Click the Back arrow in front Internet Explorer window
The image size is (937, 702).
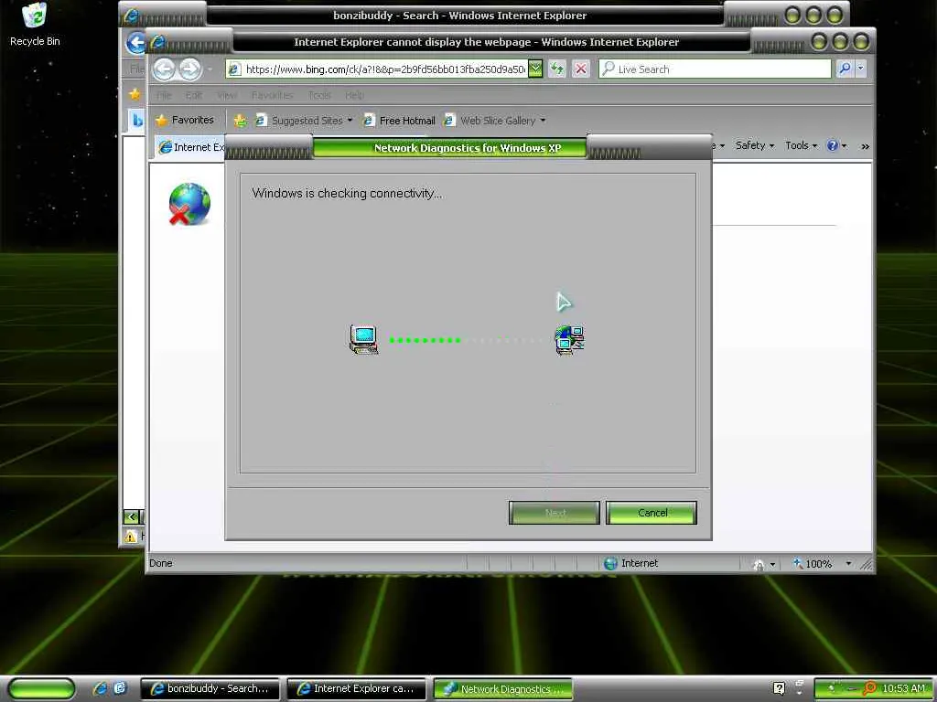click(x=164, y=69)
